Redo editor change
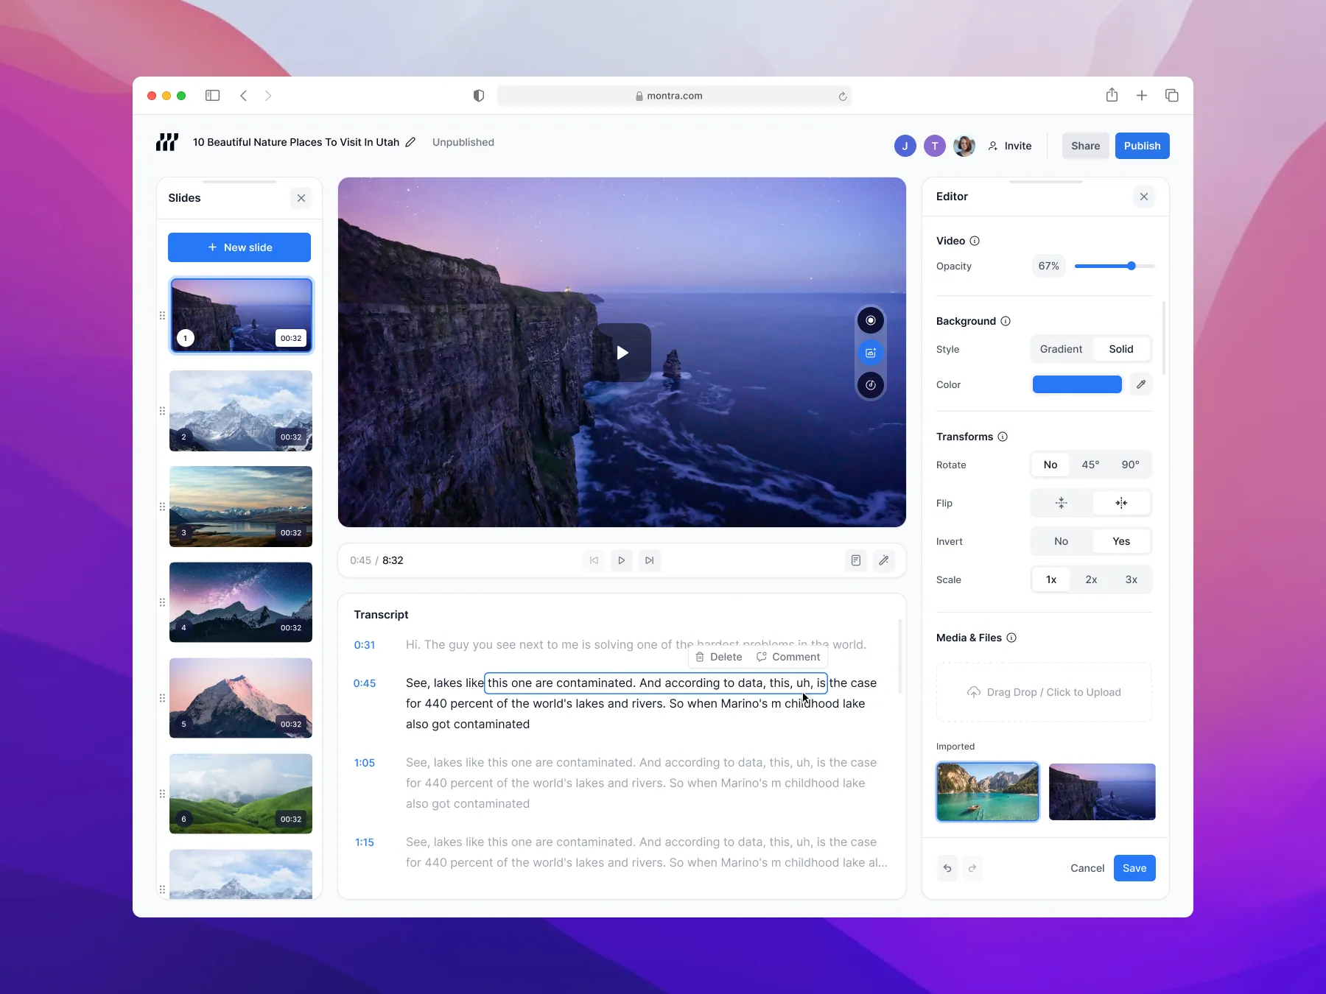 (x=972, y=868)
